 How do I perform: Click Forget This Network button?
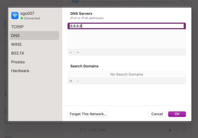tap(88, 114)
